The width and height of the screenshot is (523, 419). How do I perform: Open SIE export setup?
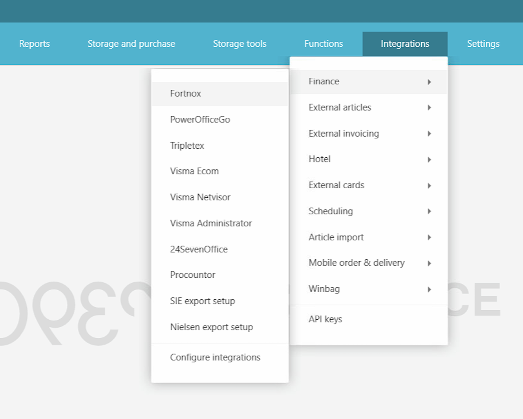(202, 301)
